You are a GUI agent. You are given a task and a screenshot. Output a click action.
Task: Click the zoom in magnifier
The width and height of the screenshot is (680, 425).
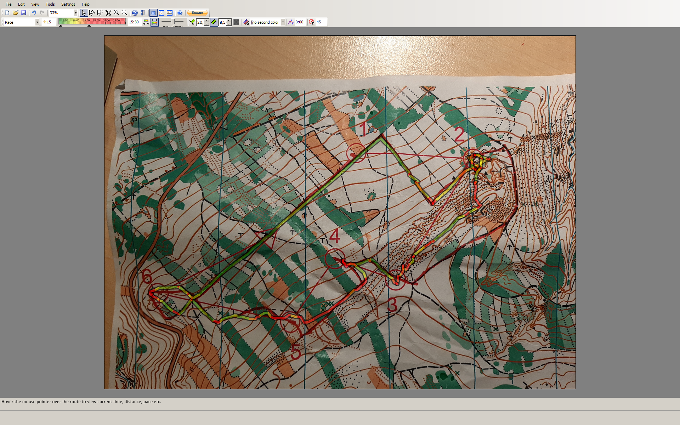point(117,13)
